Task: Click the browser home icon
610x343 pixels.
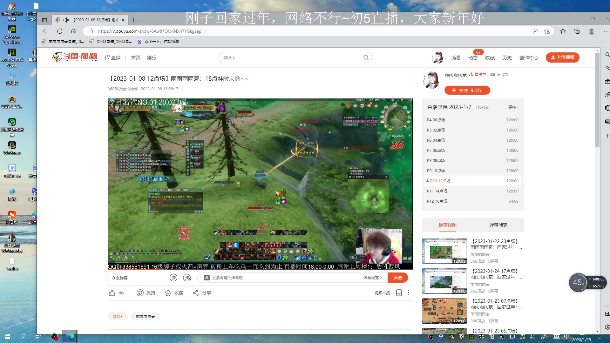Action: 74,31
